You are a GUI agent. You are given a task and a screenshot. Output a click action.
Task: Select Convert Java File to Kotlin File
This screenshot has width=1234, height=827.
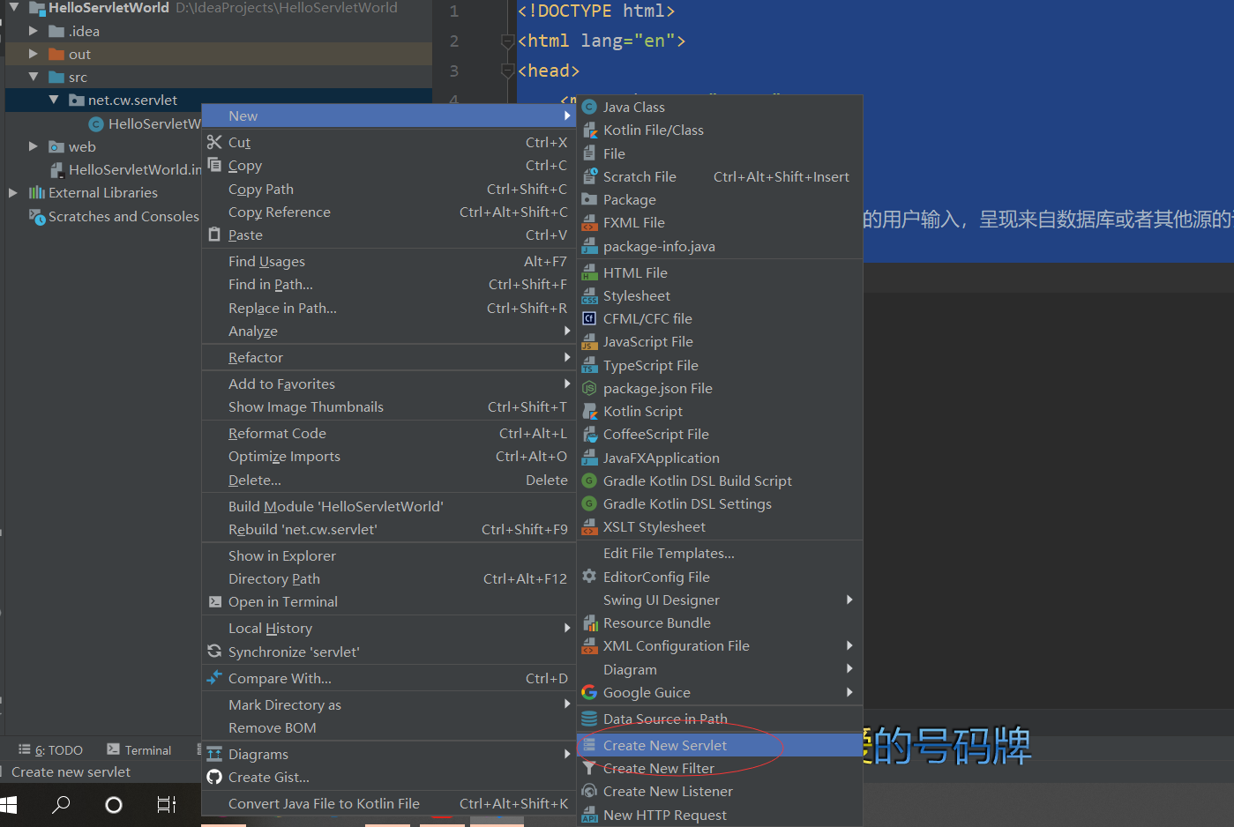click(x=389, y=803)
